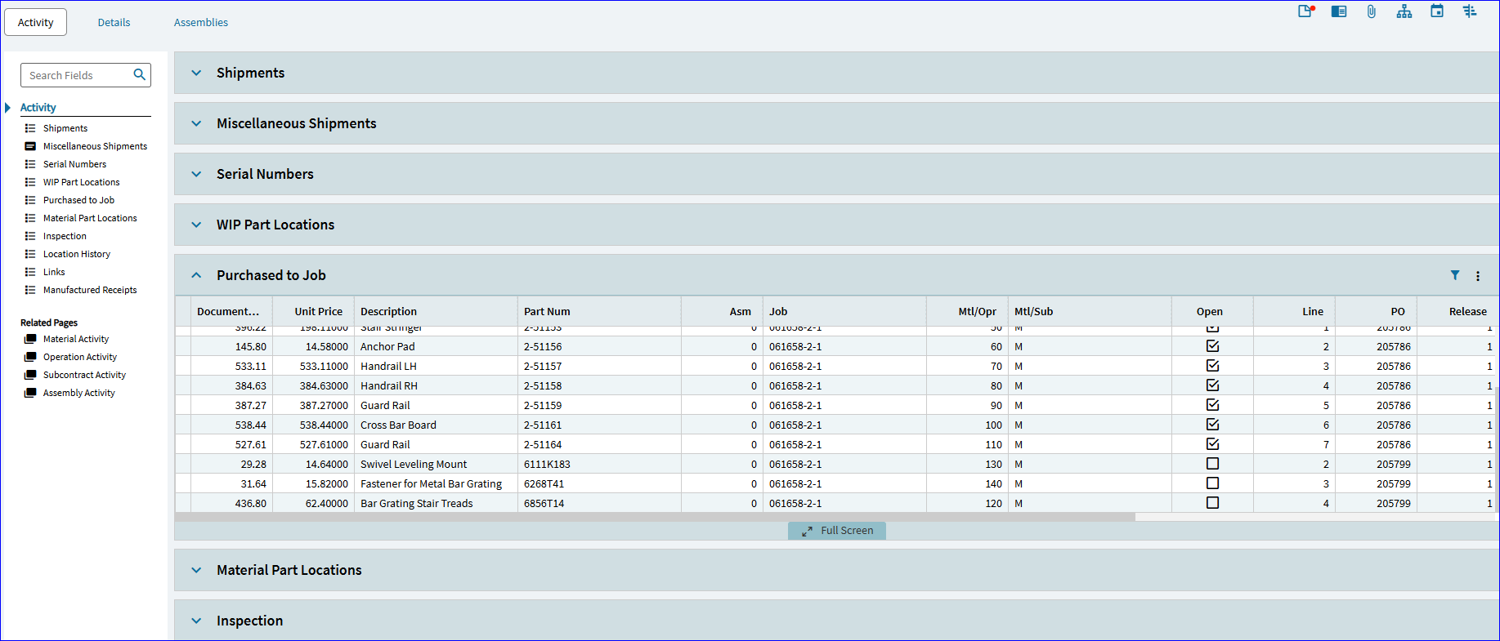
Task: Click the list icon beside Links in sidebar
Action: coord(30,272)
